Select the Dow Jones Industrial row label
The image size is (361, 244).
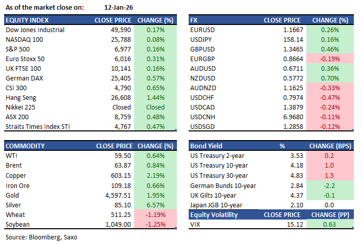click(x=35, y=30)
